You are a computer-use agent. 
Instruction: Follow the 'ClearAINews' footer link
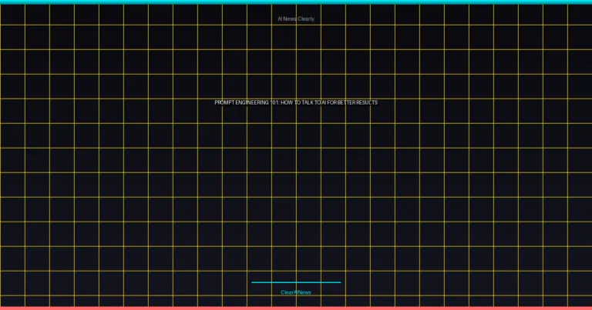click(296, 292)
